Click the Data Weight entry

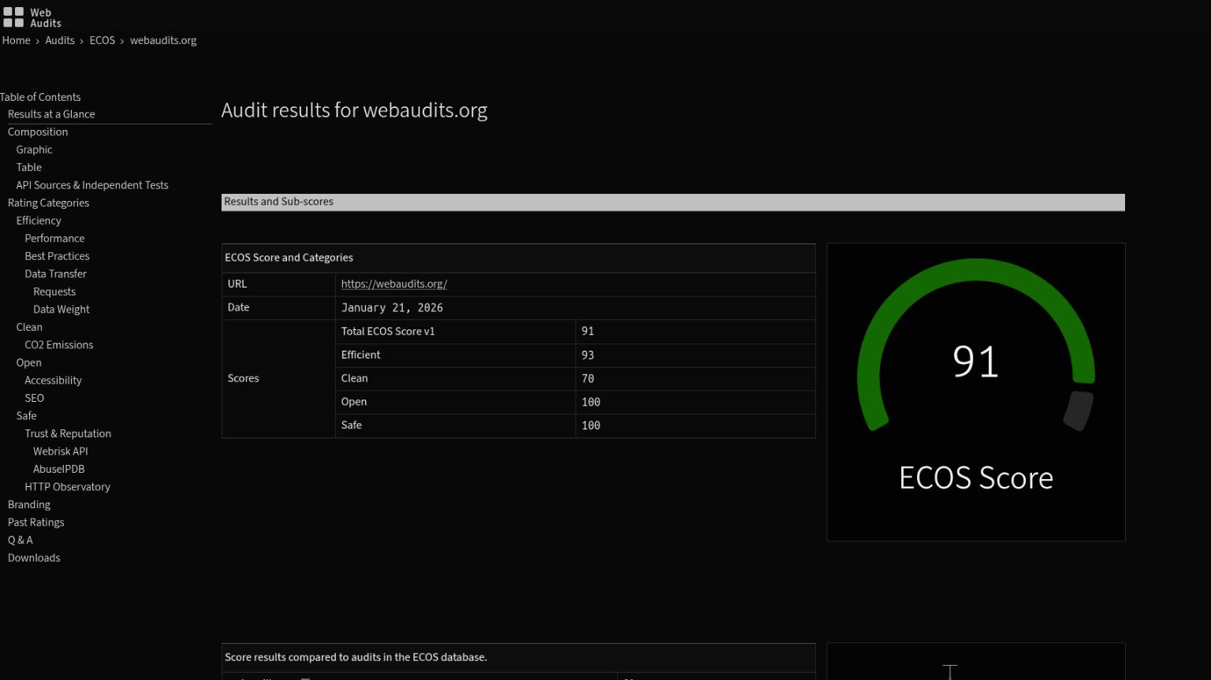click(61, 309)
